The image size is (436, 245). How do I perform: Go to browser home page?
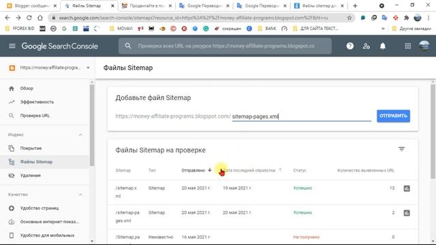40,18
